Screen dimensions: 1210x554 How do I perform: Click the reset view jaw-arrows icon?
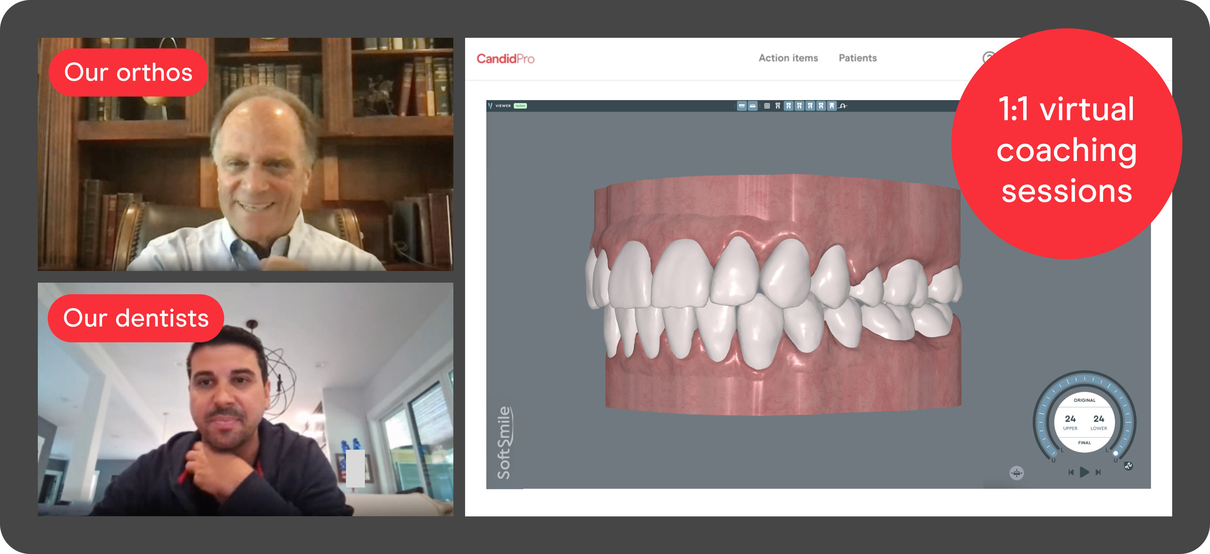tap(1016, 473)
